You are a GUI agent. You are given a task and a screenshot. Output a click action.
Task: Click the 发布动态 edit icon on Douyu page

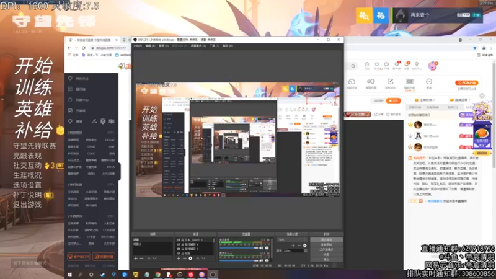coord(391,82)
